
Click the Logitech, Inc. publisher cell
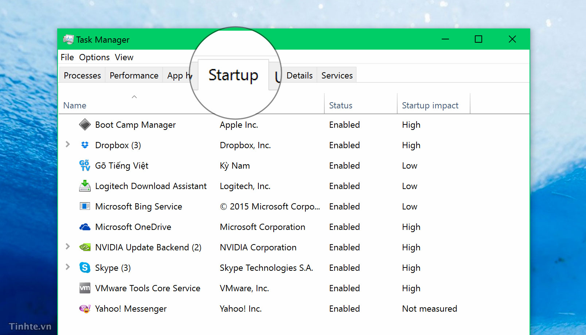[x=245, y=186]
